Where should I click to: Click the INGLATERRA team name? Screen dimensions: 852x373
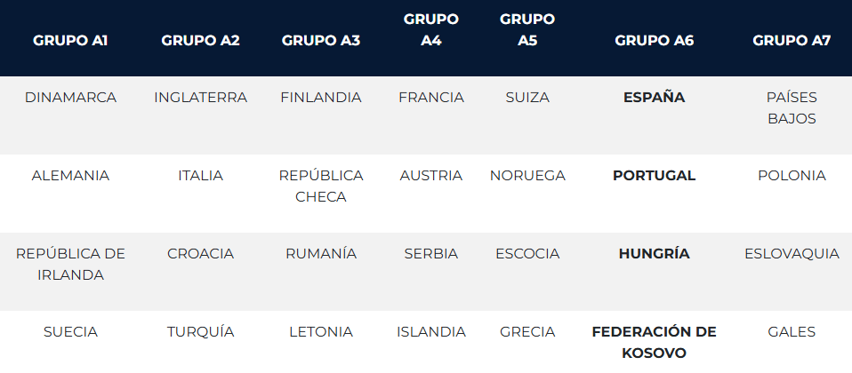(x=200, y=98)
